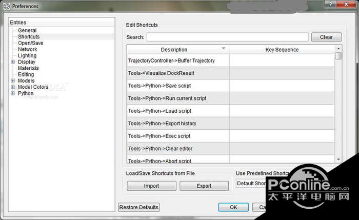Select the TrajectoryController->Buffer Trajectory row
The width and height of the screenshot is (359, 220).
[231, 61]
